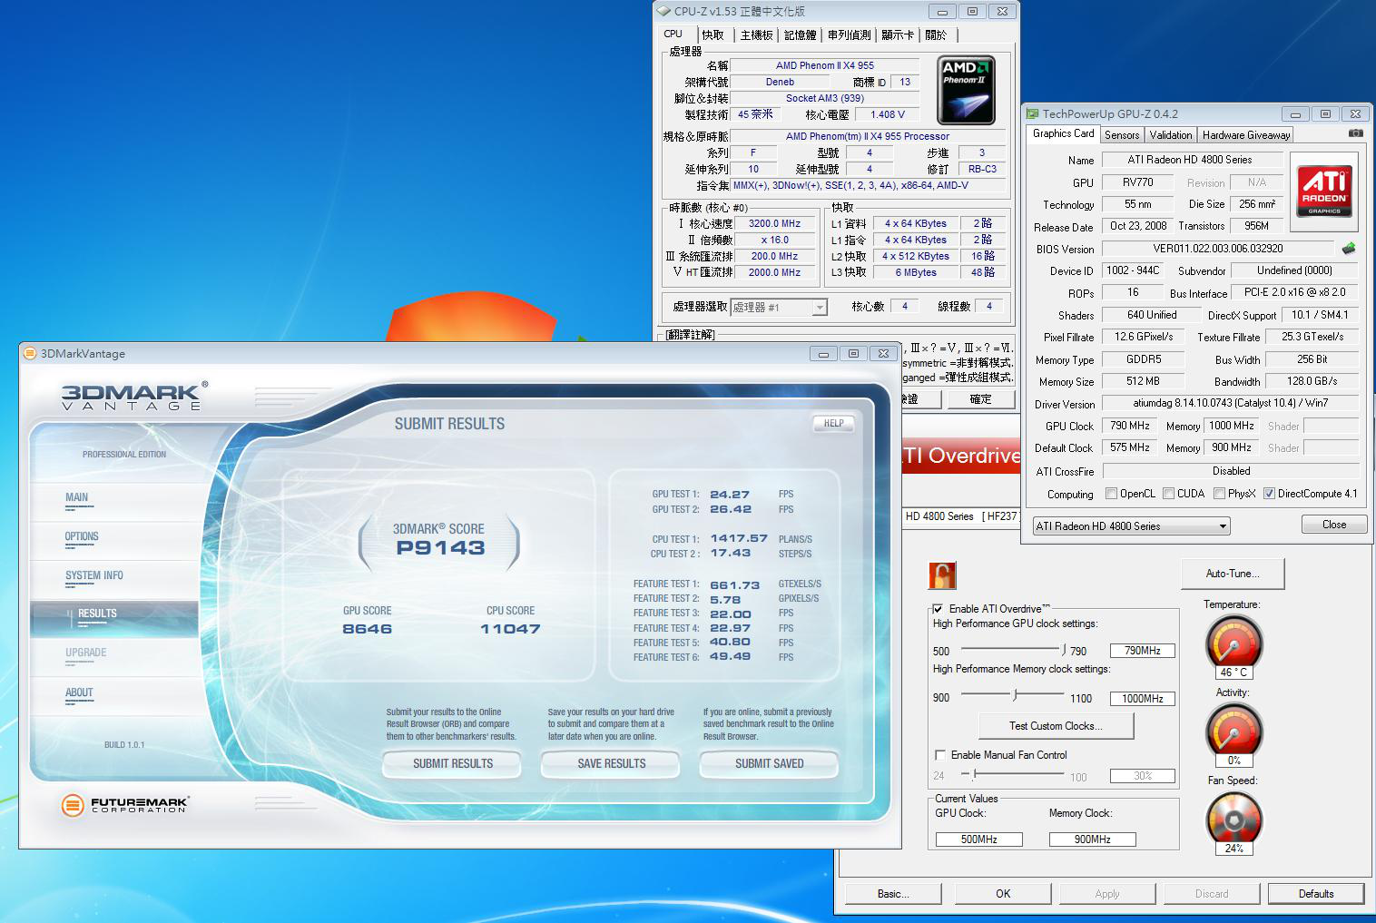Click the 1000MHz memory clock field
Screen dimensions: 1376x923
pyautogui.click(x=1142, y=699)
